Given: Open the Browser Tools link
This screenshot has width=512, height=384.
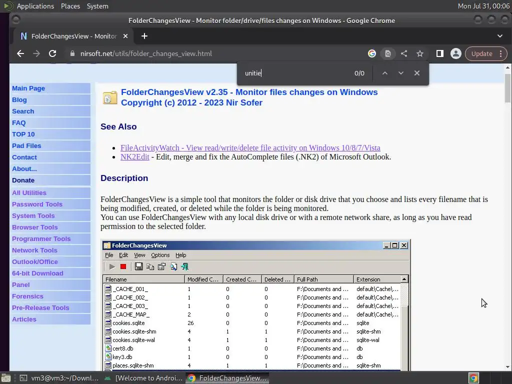Looking at the screenshot, I should click(34, 227).
